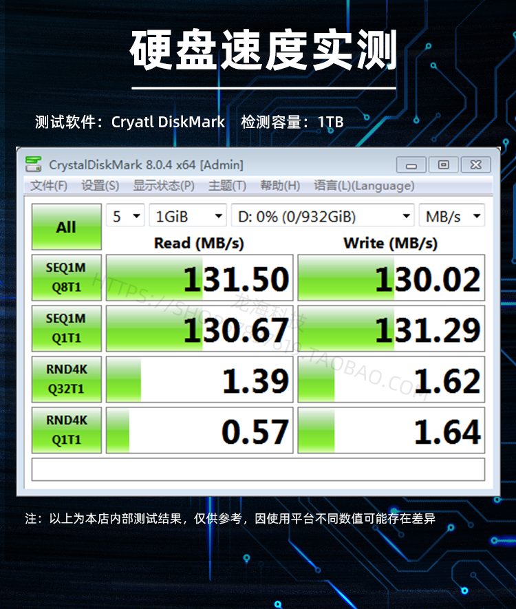The width and height of the screenshot is (516, 609).
Task: Open the 主题(T) menu
Action: 227,186
